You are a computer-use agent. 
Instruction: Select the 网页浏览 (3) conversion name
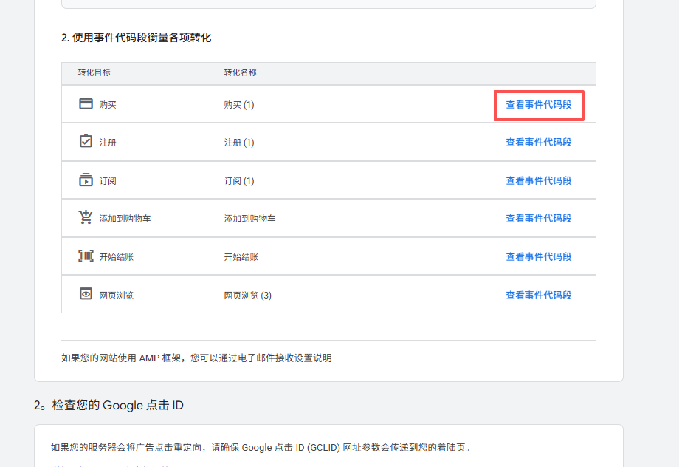pos(247,296)
